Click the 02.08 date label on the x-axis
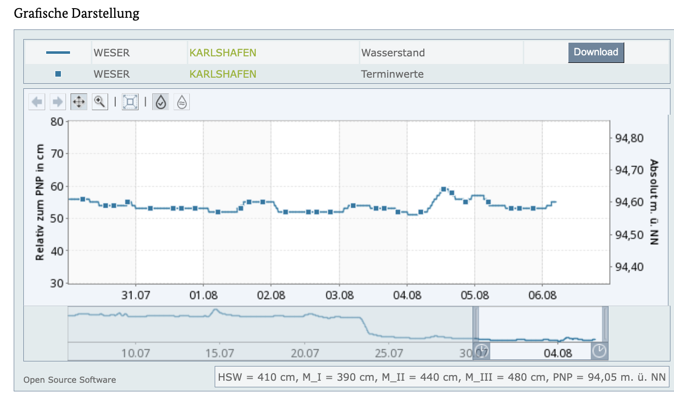 pos(271,294)
